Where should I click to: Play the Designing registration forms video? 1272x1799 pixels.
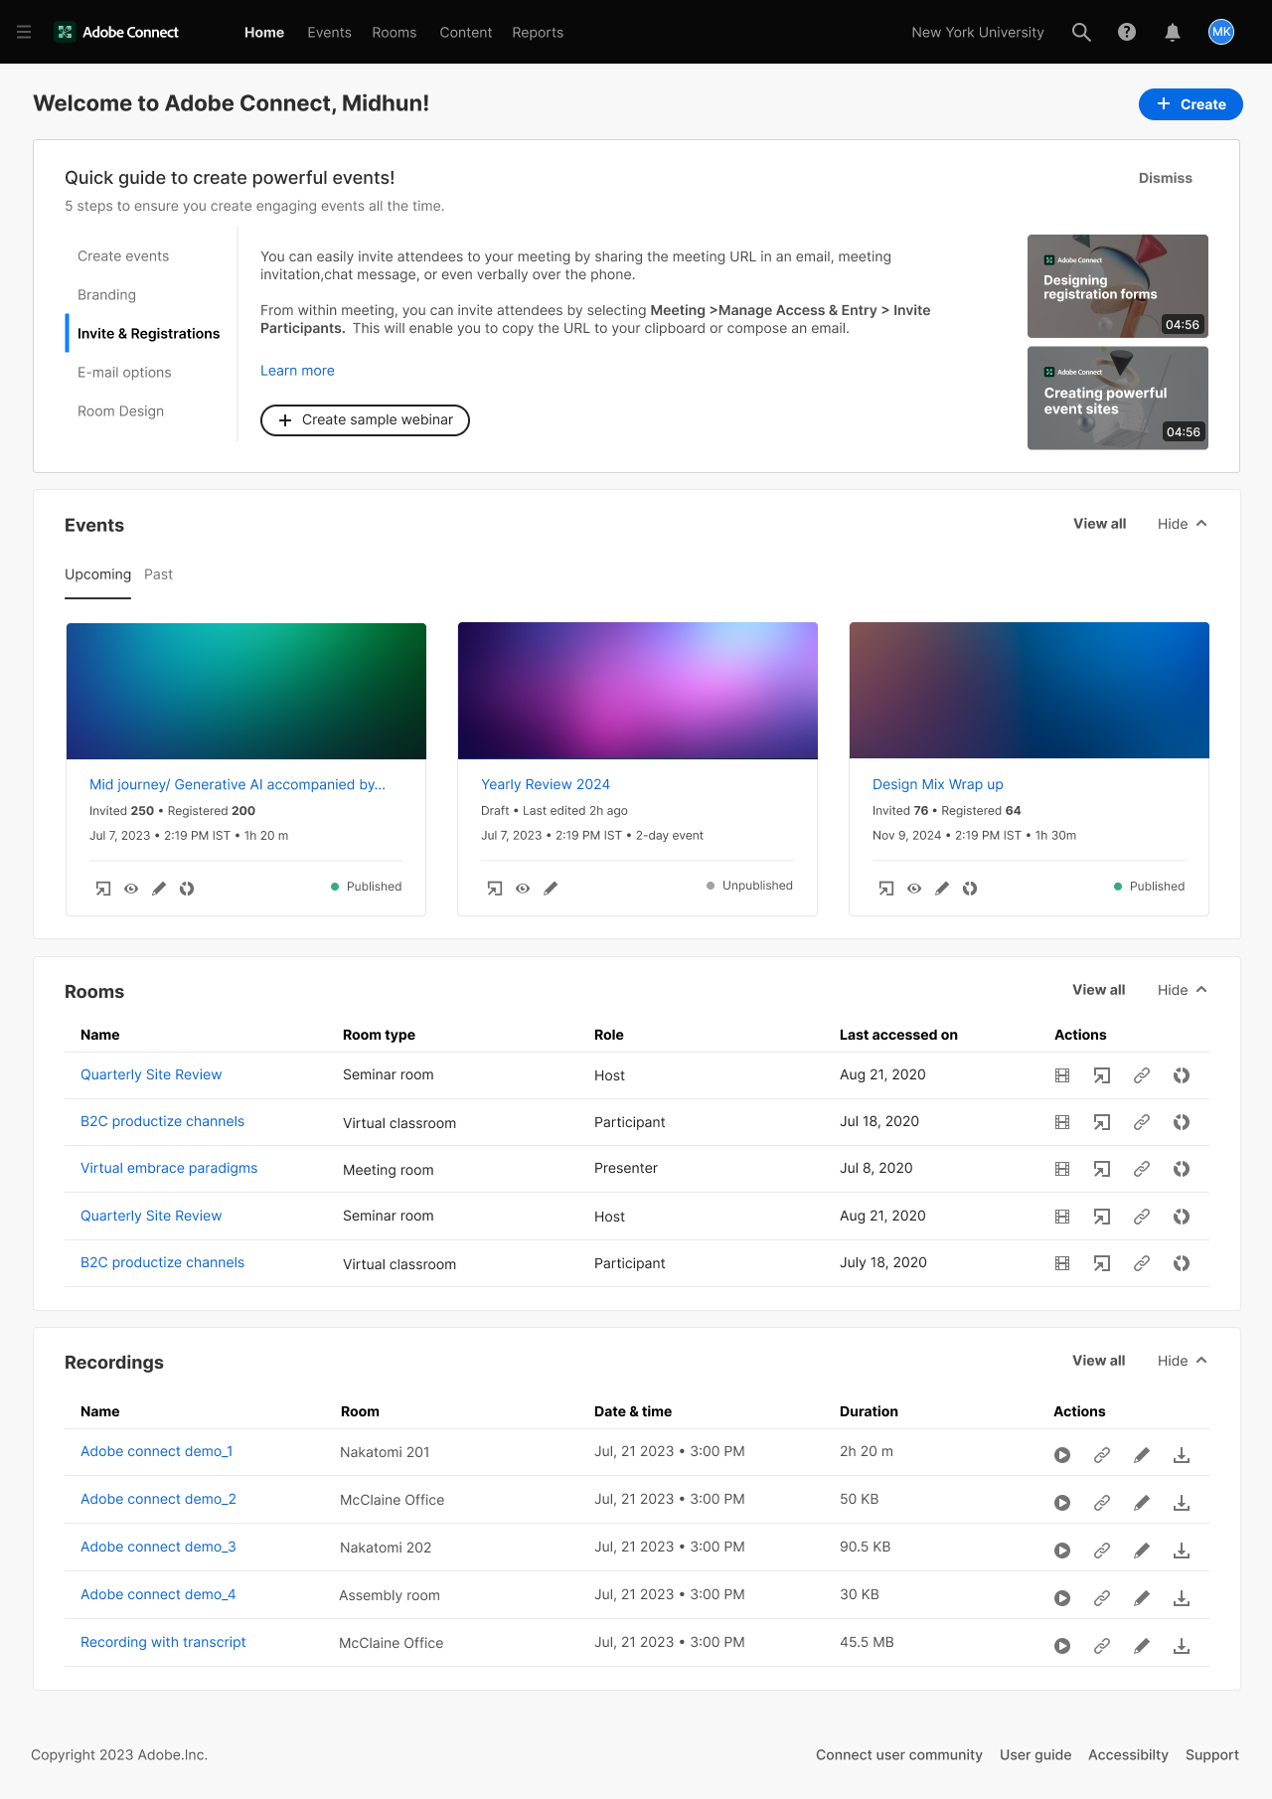click(x=1118, y=286)
